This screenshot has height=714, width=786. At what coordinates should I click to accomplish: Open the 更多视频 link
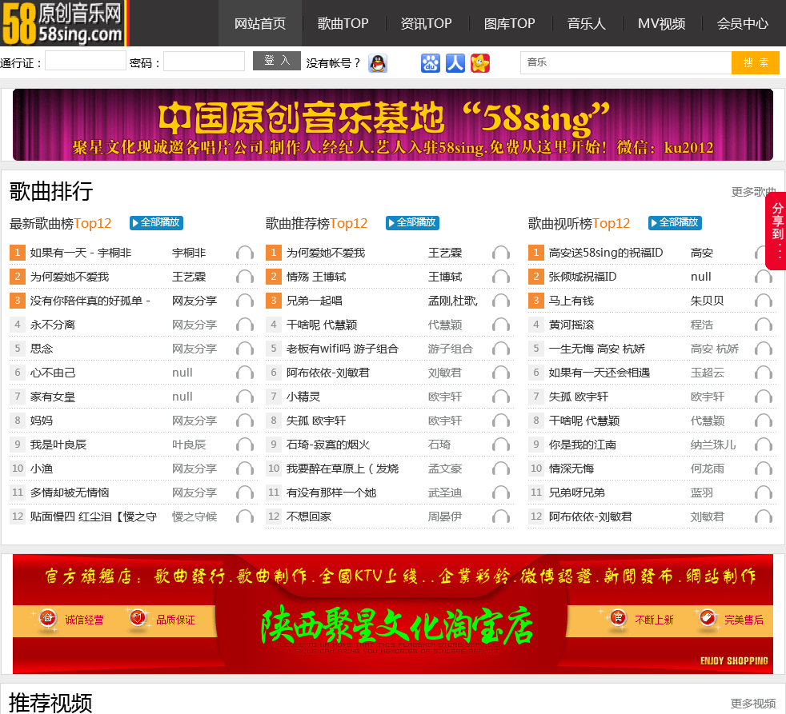(753, 704)
